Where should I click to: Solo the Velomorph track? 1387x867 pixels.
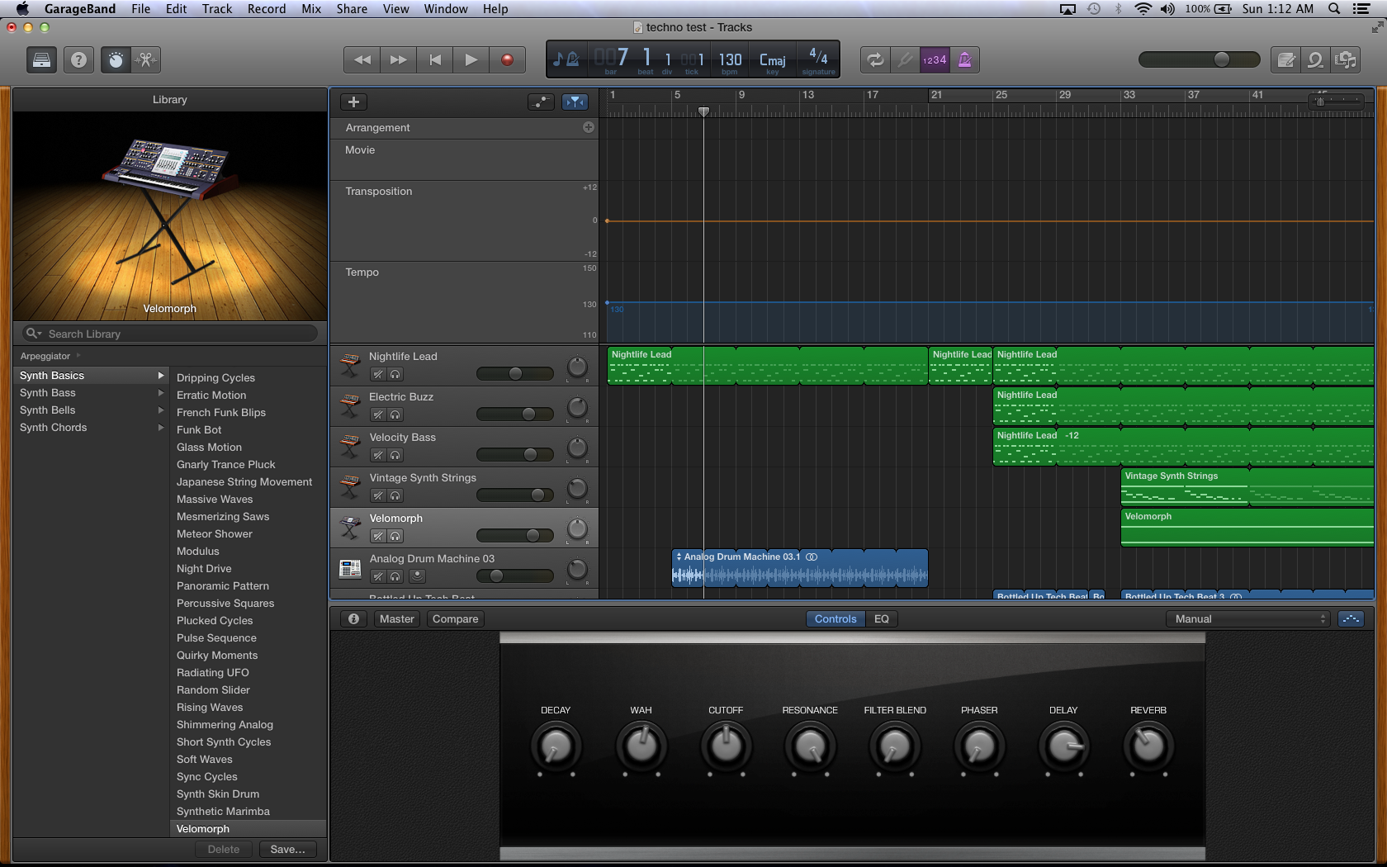[x=395, y=536]
